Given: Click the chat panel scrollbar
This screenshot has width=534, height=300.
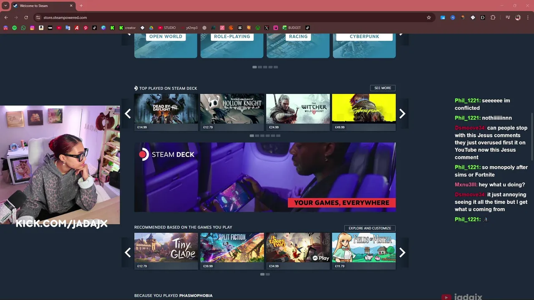Looking at the screenshot, I should pyautogui.click(x=532, y=137).
